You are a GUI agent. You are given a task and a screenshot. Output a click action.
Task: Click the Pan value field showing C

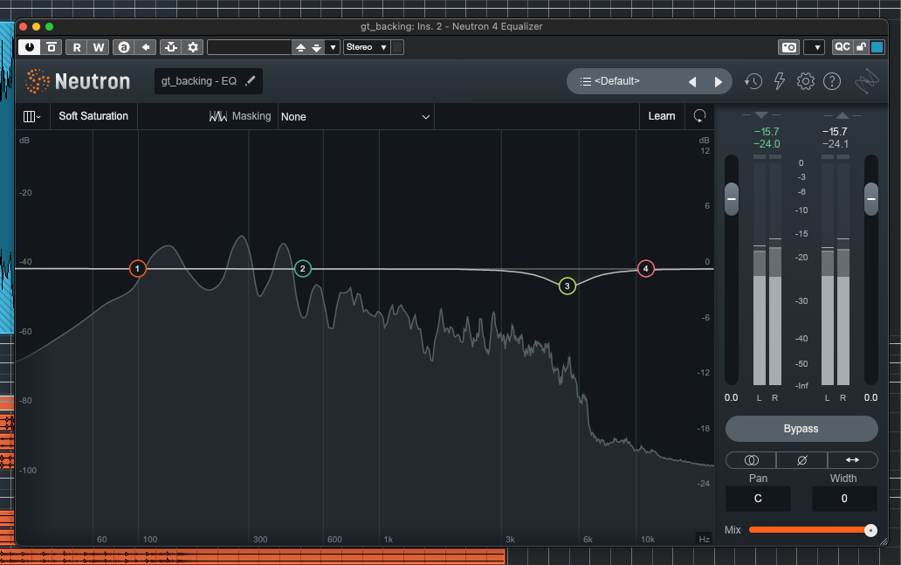pos(758,499)
